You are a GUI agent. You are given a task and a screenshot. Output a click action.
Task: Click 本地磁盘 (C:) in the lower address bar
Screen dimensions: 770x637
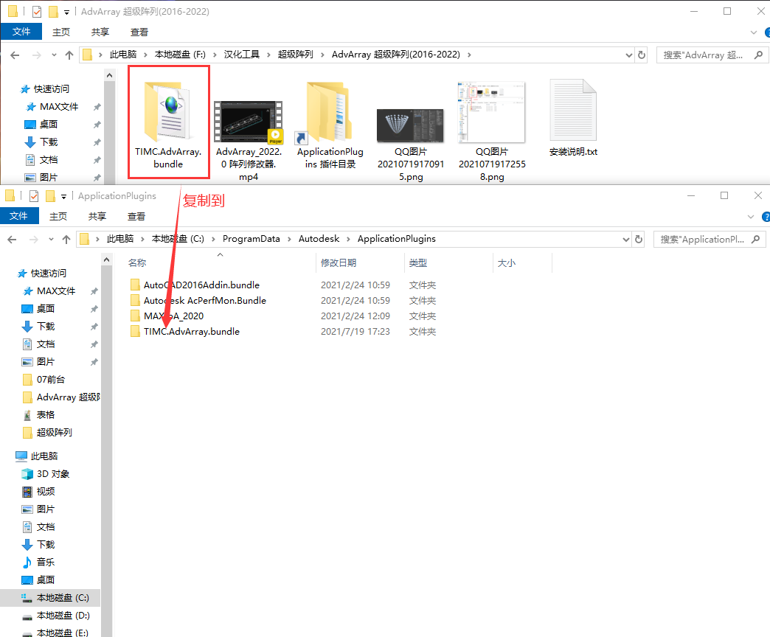click(178, 239)
